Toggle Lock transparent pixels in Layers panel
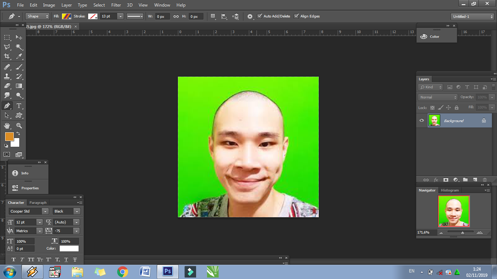 pos(432,108)
